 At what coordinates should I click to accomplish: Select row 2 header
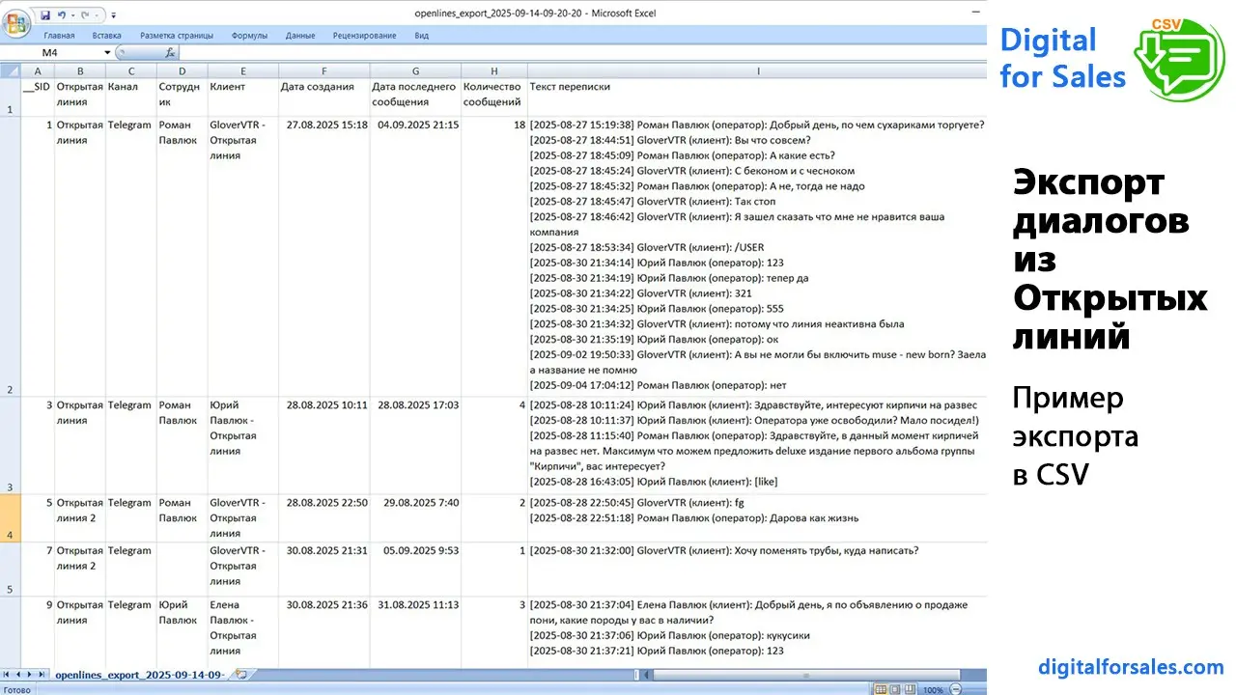pyautogui.click(x=10, y=256)
